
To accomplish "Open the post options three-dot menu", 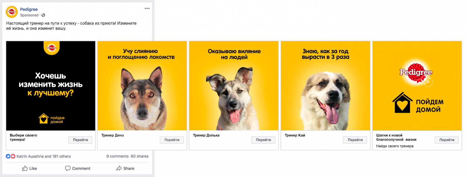I will click(147, 8).
